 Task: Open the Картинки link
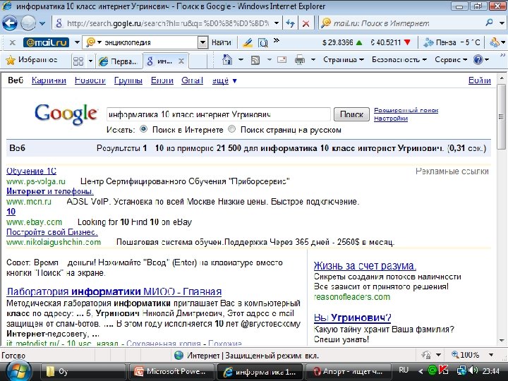[x=49, y=80]
